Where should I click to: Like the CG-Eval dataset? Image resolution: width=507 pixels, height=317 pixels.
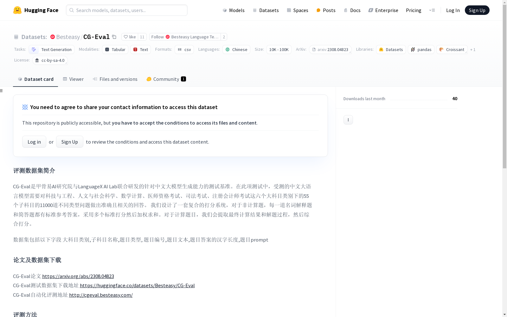(x=130, y=37)
